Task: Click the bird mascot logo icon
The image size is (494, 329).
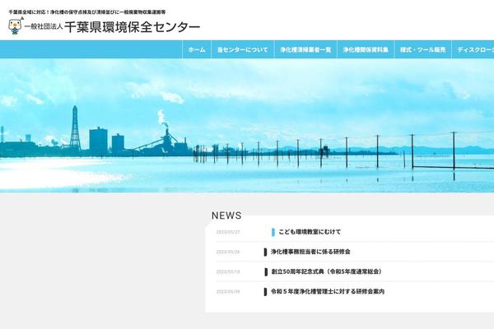Action: point(16,25)
